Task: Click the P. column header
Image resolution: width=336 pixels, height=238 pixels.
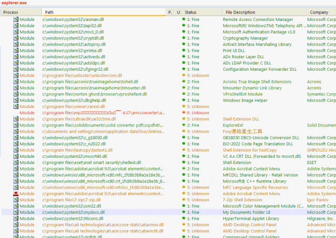Action: click(x=170, y=12)
